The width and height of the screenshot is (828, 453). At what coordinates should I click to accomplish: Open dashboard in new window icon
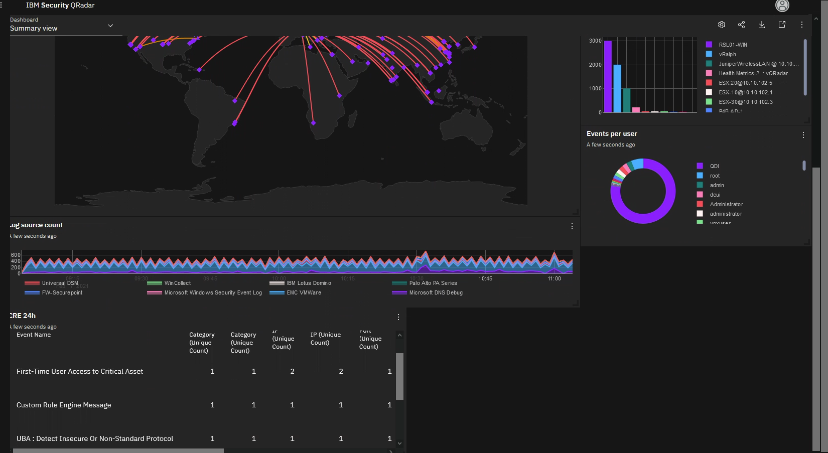click(782, 25)
